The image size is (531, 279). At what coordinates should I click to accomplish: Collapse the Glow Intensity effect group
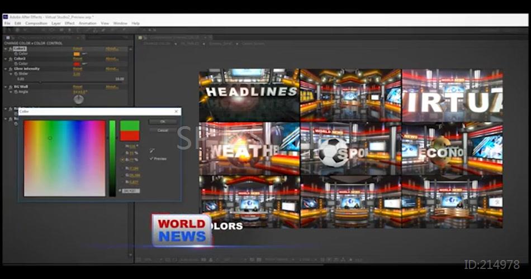click(5, 69)
